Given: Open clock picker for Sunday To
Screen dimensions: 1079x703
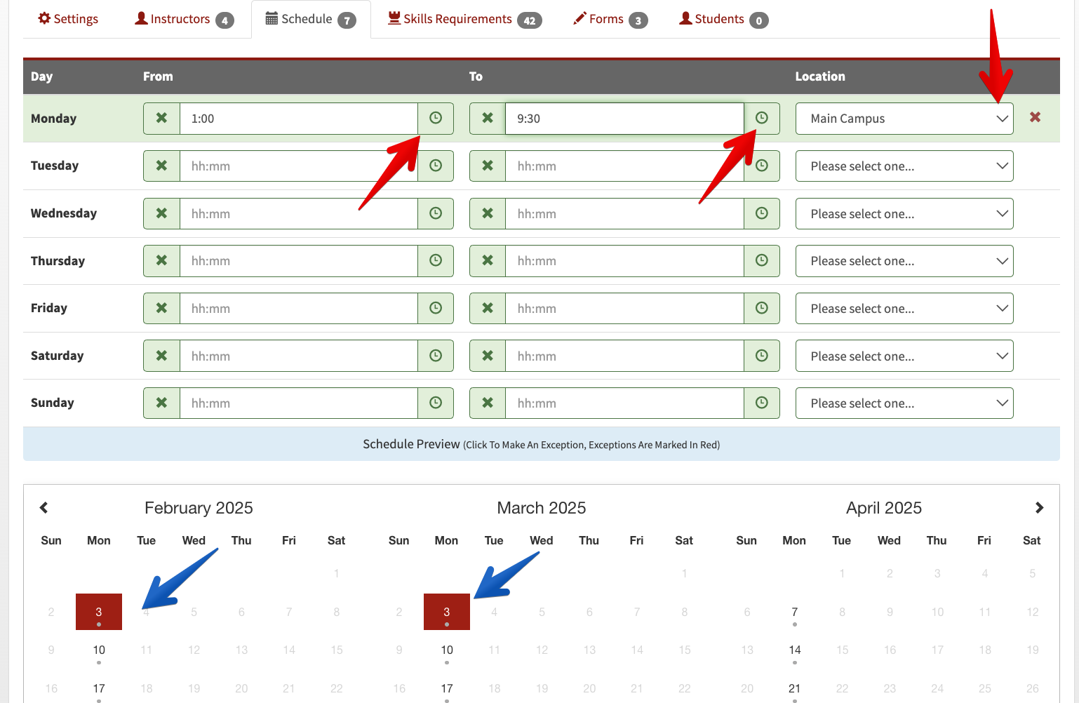Looking at the screenshot, I should click(762, 403).
